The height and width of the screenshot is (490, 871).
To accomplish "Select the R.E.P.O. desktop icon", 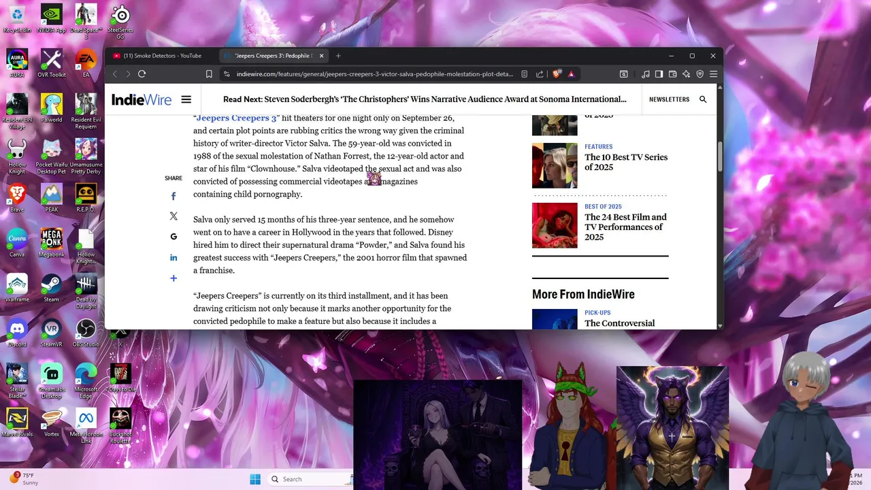I will pyautogui.click(x=86, y=198).
